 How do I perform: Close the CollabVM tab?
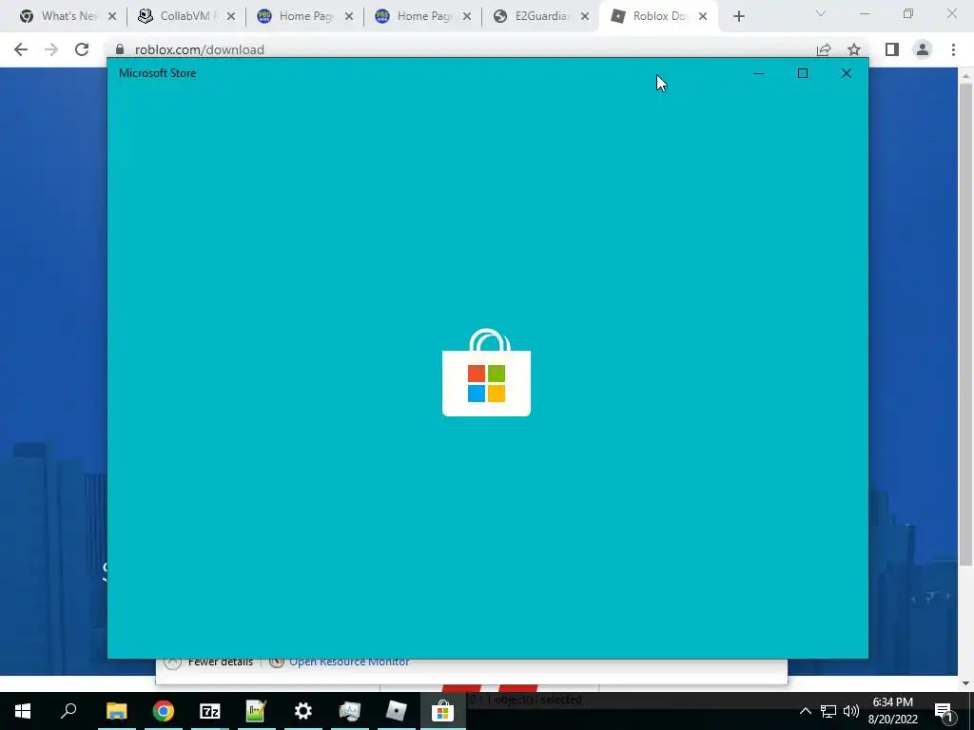tap(230, 17)
